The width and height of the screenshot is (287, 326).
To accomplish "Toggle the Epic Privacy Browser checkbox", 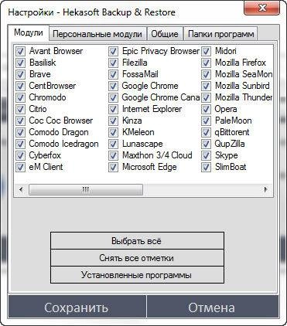I will [x=113, y=51].
